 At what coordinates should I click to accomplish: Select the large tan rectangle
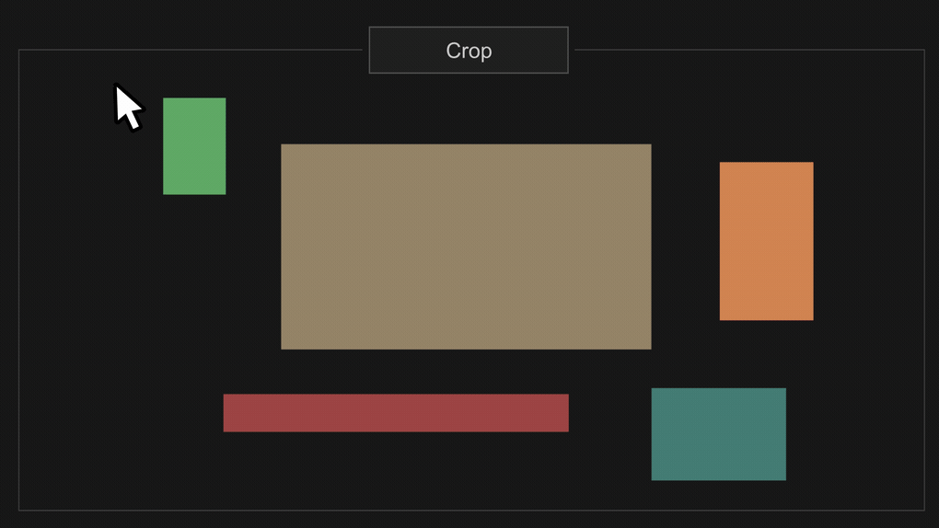coord(466,247)
